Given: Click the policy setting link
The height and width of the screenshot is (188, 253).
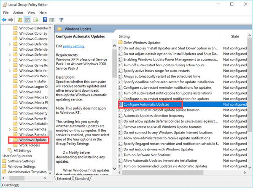Looking at the screenshot, I should click(x=73, y=46).
